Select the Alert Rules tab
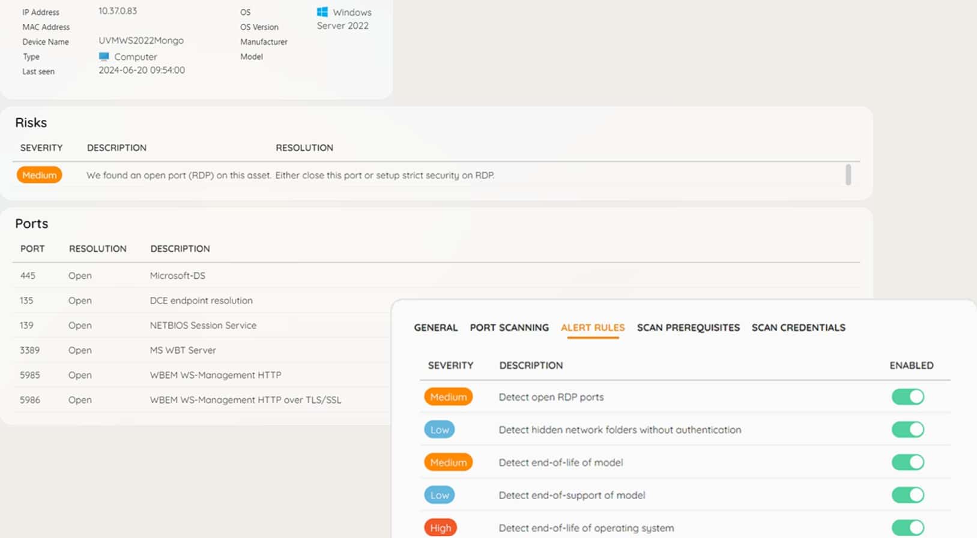This screenshot has width=977, height=538. pyautogui.click(x=593, y=327)
